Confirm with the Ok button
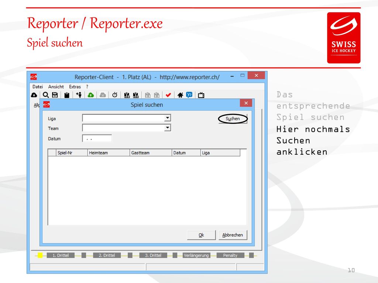Viewport: 378px width, 283px height. [x=201, y=235]
